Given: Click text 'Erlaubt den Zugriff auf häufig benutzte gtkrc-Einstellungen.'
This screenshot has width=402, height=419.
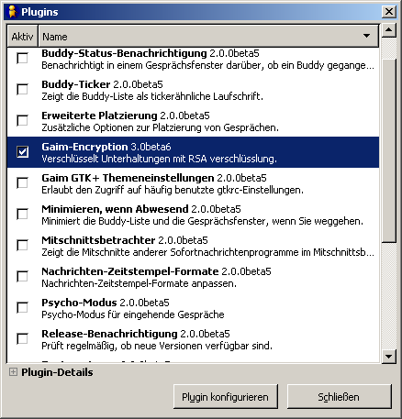Looking at the screenshot, I should (173, 190).
